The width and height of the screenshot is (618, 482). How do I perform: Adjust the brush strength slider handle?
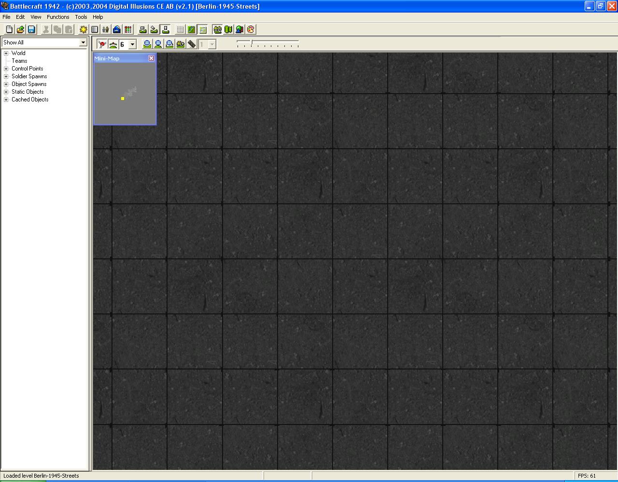coord(252,43)
